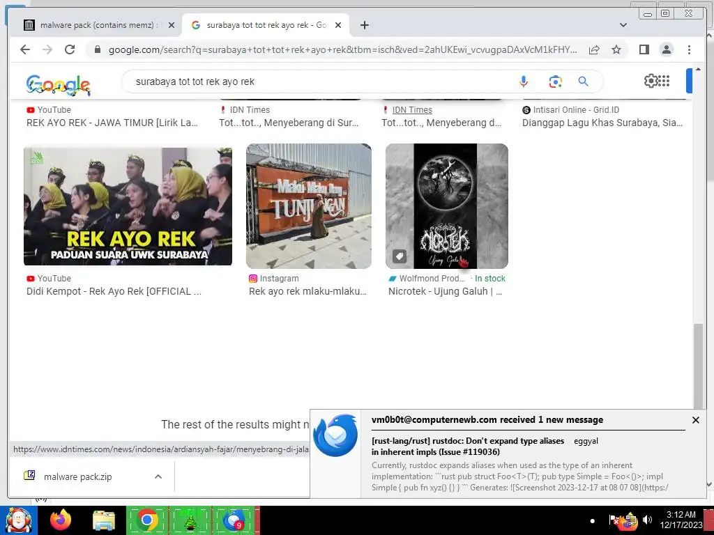Open Thunderbird from the taskbar

click(x=233, y=520)
